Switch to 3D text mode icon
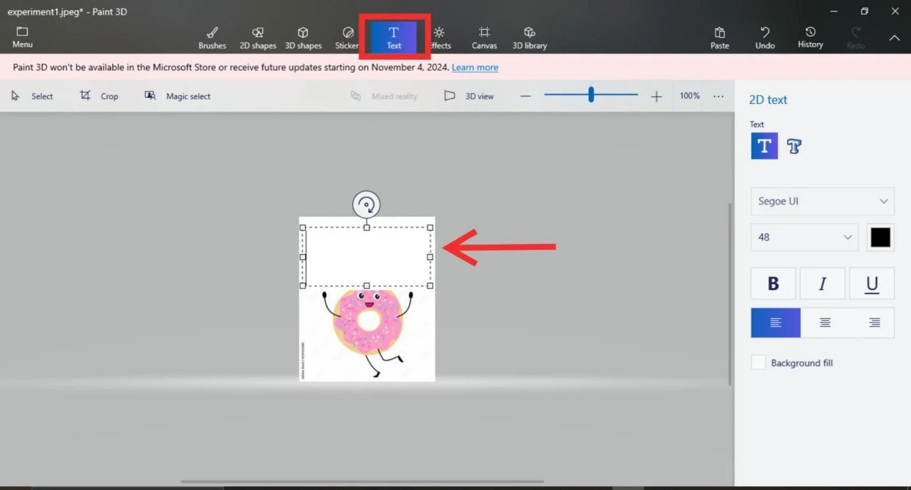Screen dimensions: 911x490 tap(794, 146)
